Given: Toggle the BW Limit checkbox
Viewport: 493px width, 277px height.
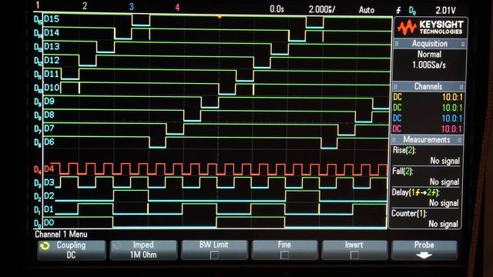Looking at the screenshot, I should [214, 255].
